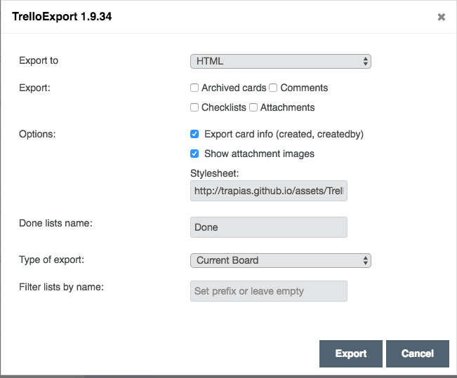
Task: Click the 'Options:' label
Action: pyautogui.click(x=37, y=133)
